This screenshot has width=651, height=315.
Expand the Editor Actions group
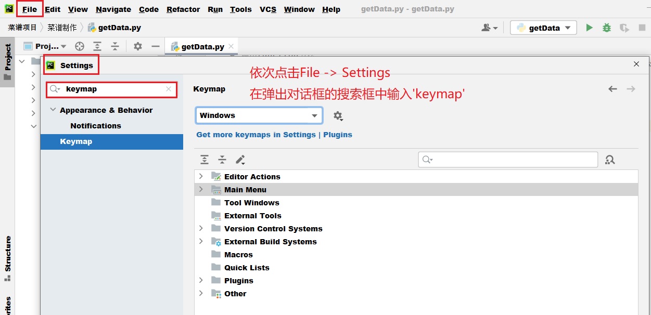(x=201, y=177)
